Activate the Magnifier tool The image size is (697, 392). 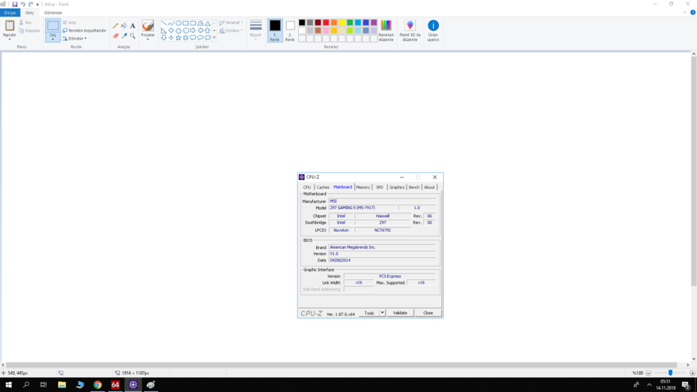tap(132, 36)
